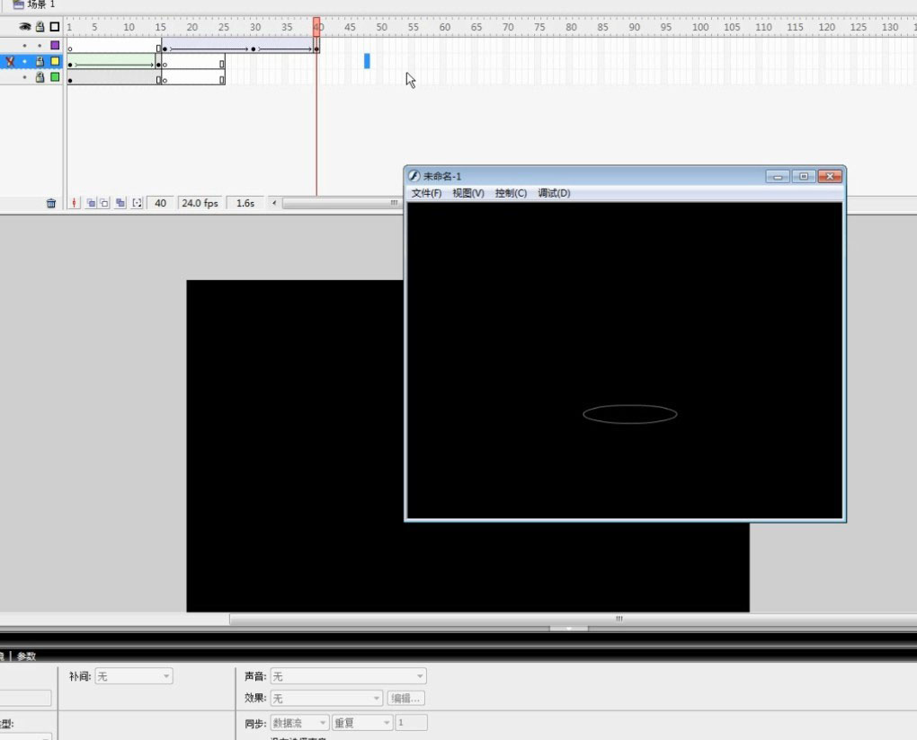
Task: Click the lock all layers padlock header icon
Action: point(40,26)
